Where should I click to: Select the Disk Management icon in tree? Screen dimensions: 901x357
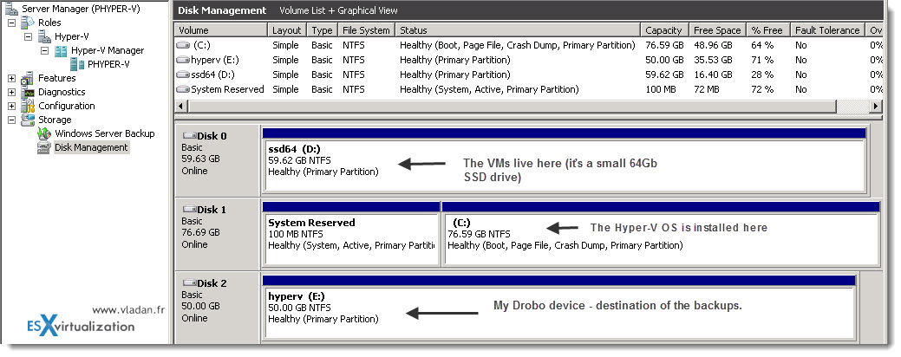44,147
